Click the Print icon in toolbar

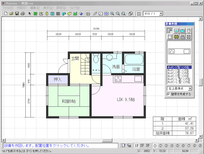tap(23, 14)
